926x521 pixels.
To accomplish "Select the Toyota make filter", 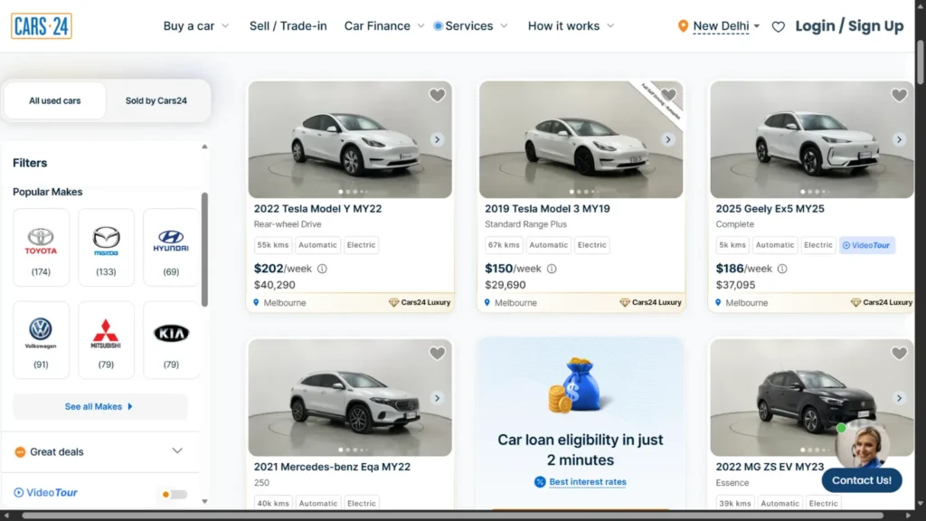I will click(41, 244).
